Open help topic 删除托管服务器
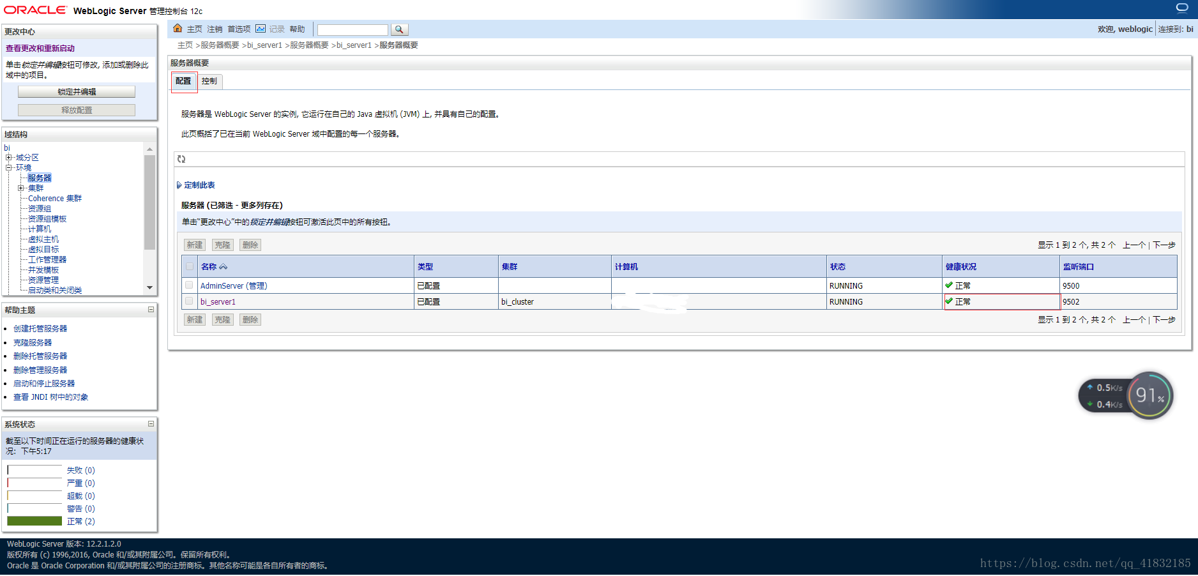This screenshot has height=576, width=1198. 40,356
